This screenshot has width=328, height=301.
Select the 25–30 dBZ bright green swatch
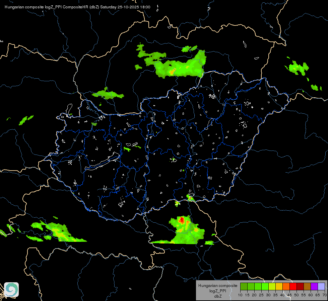coord(265,286)
